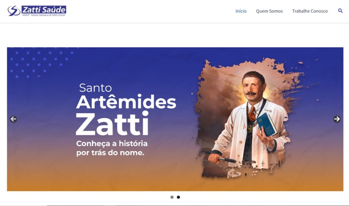Advance carousel with right arrow icon
Screen dimensions: 349x206
click(337, 119)
